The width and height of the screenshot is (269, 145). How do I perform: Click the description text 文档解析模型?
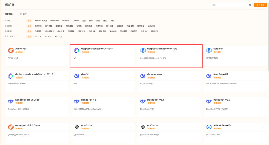[x=212, y=58]
